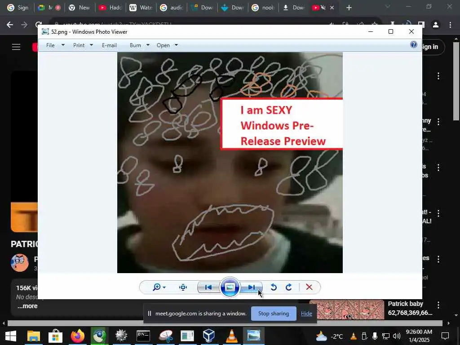The image size is (460, 345).
Task: Switch to the 'Wate' Wikipedia tab
Action: click(141, 8)
